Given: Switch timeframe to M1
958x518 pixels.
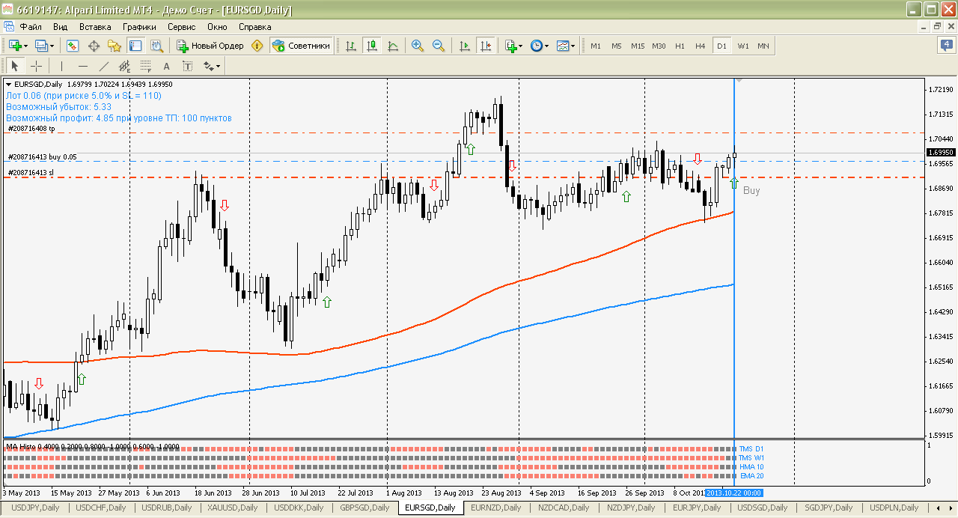Looking at the screenshot, I should tap(596, 46).
